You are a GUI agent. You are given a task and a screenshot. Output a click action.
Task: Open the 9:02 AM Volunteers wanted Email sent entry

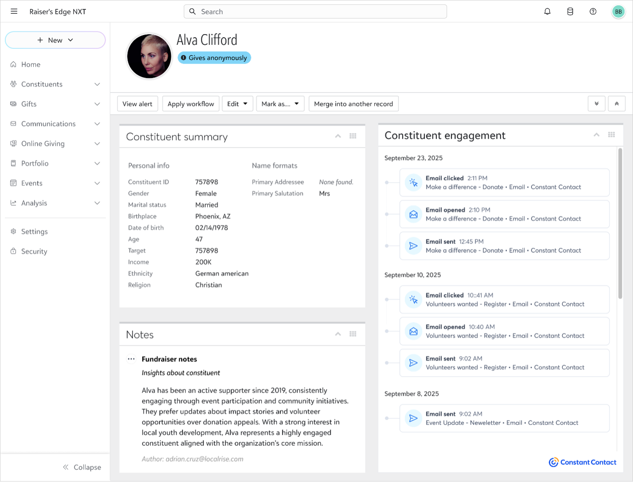click(504, 363)
